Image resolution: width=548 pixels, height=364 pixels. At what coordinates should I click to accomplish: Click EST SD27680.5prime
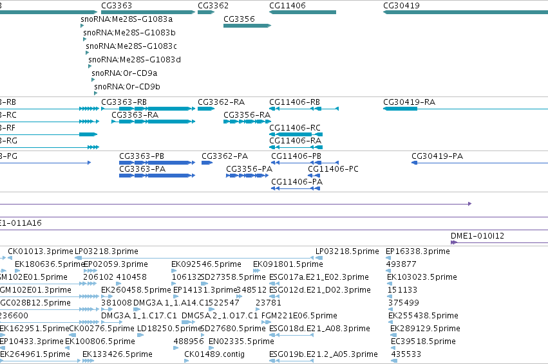coord(233,329)
